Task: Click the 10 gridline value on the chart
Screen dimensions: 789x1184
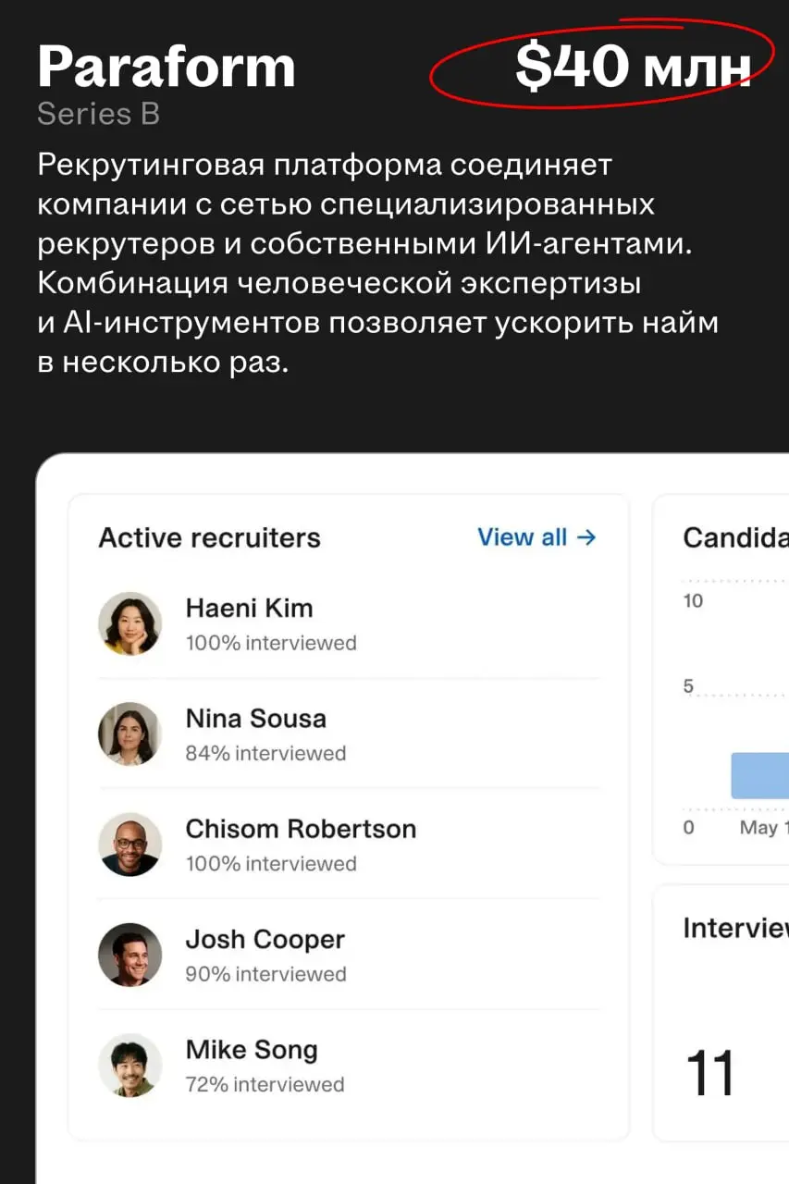Action: pos(692,600)
